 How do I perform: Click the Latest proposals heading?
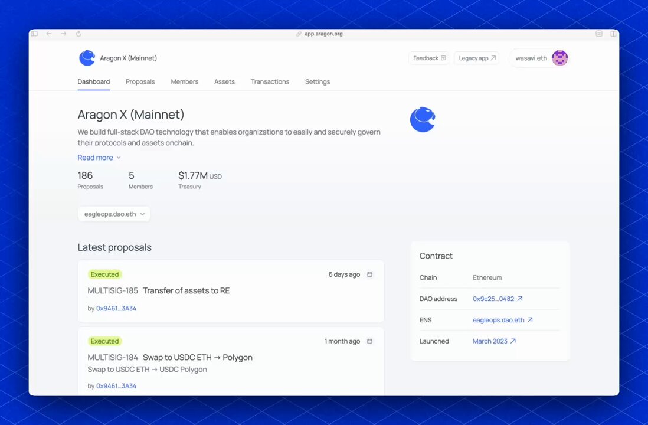click(114, 247)
